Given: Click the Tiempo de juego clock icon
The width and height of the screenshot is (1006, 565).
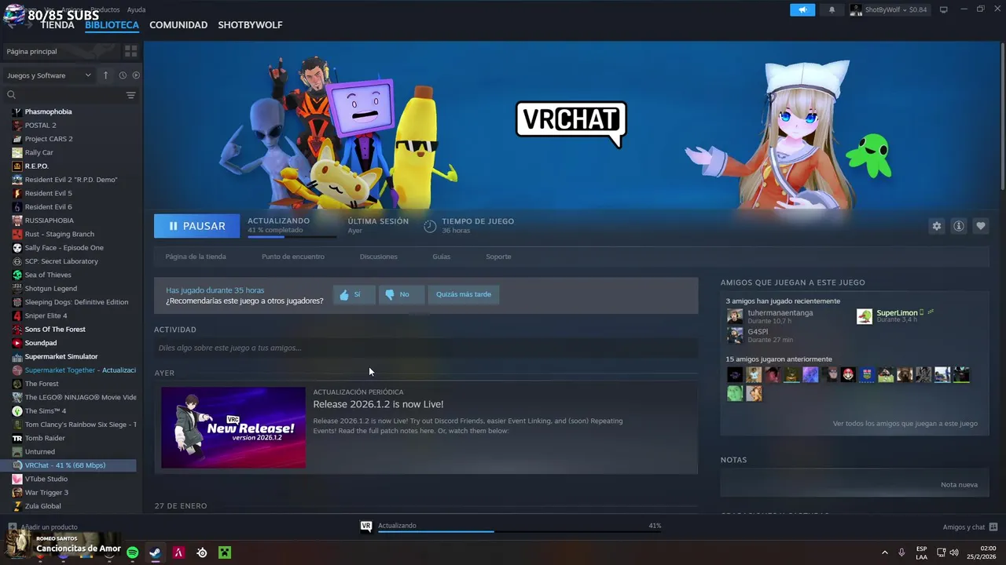Looking at the screenshot, I should (x=430, y=226).
